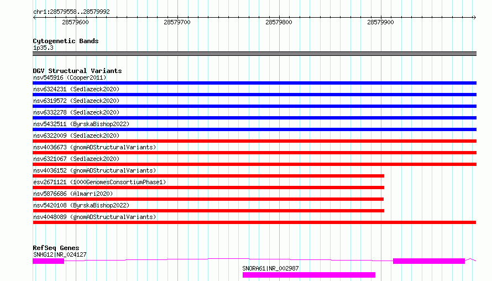
Task: Select the blue bar under nsv6332278
Action: point(254,118)
